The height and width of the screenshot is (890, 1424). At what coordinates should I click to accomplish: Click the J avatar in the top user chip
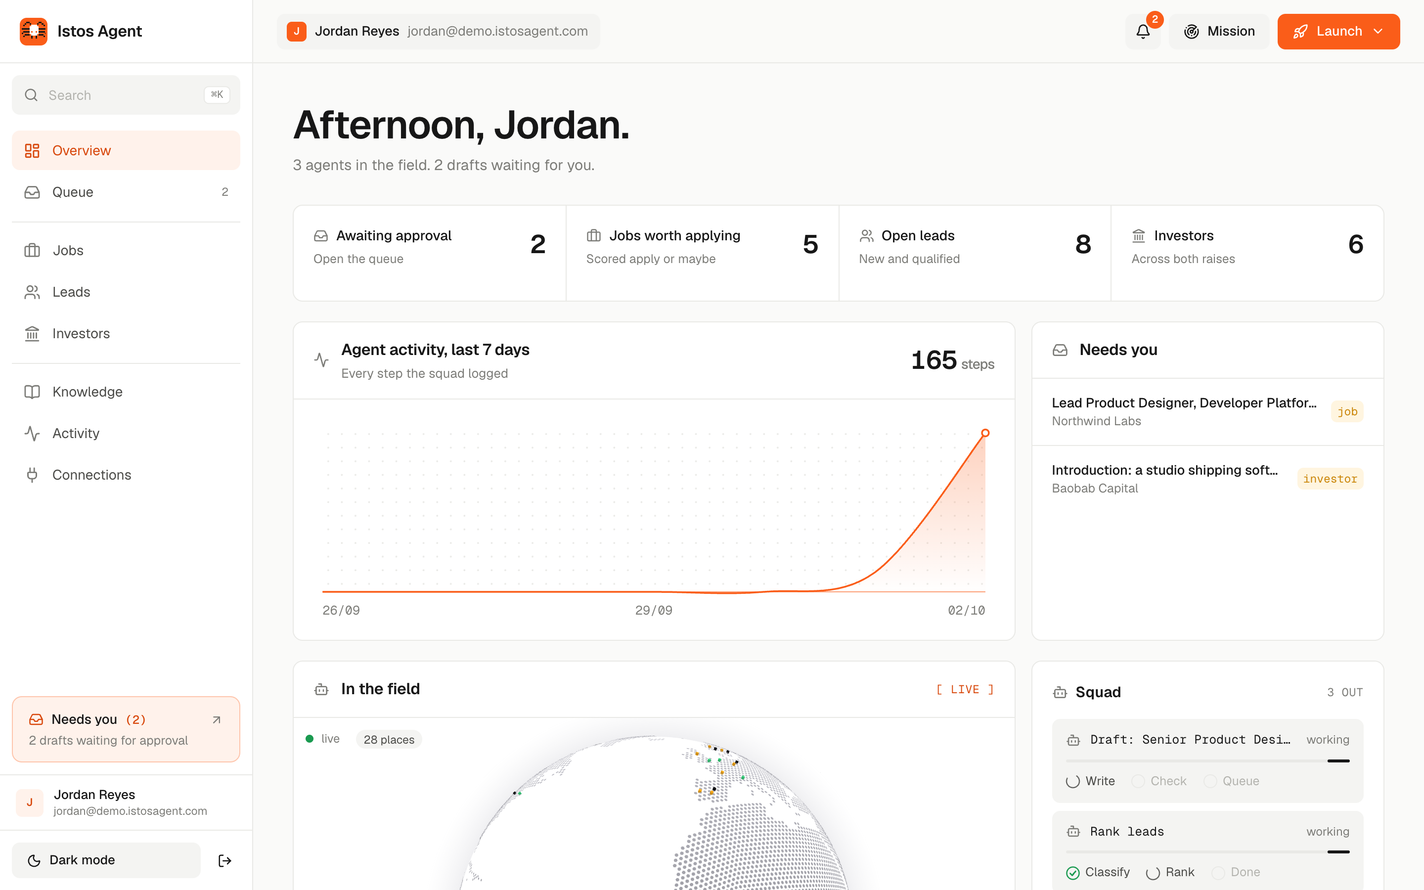click(x=297, y=31)
